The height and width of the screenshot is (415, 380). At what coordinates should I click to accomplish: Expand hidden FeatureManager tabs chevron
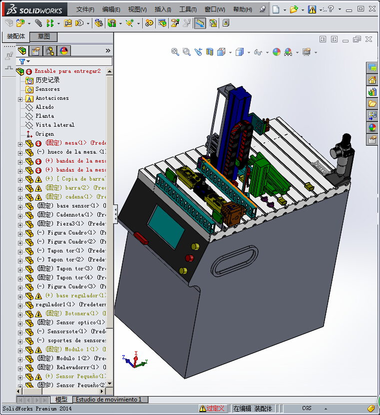click(108, 50)
